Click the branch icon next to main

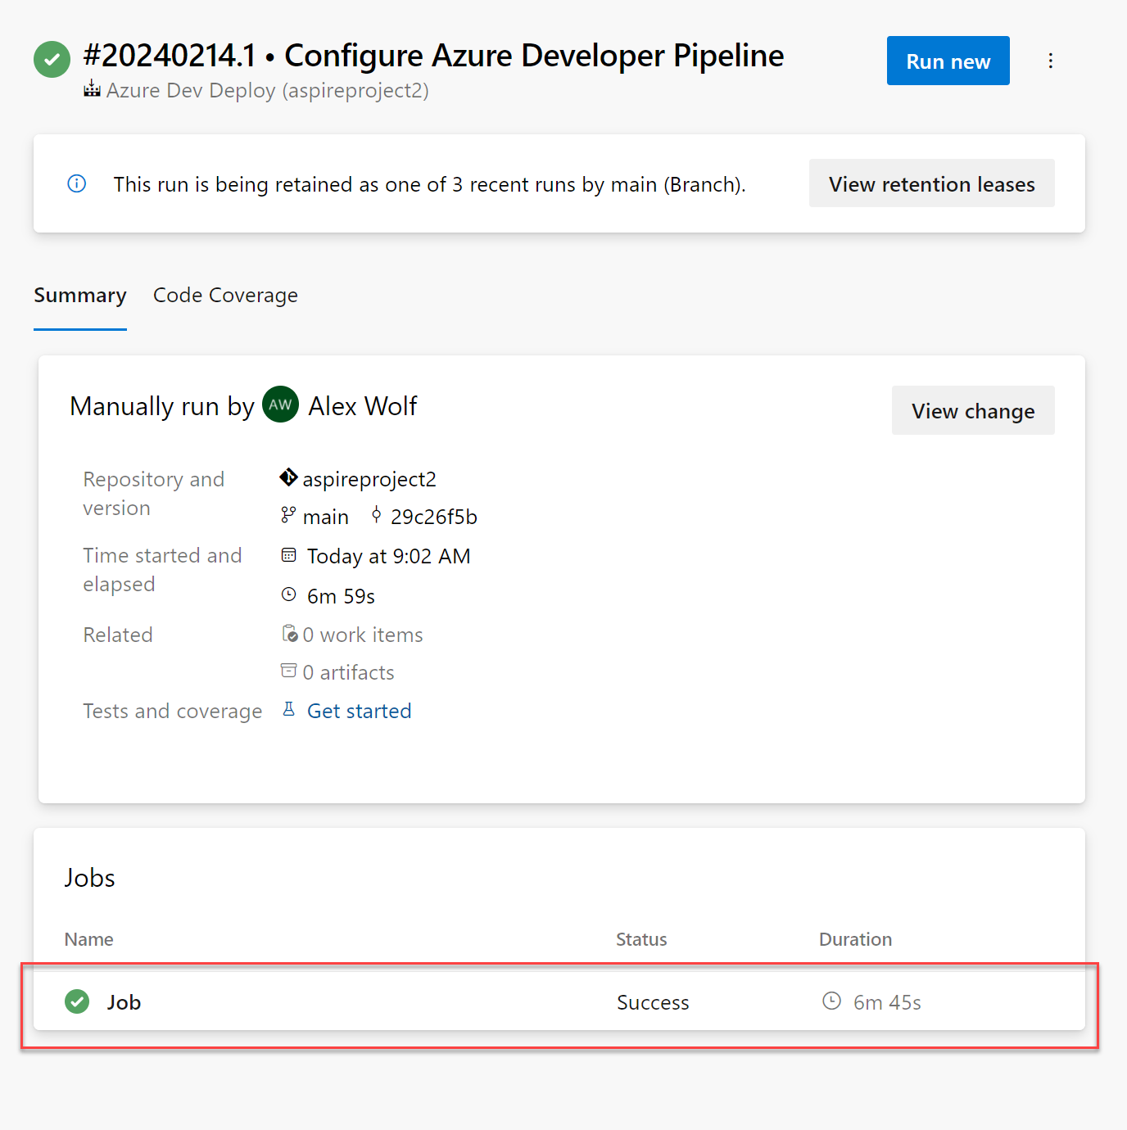[287, 515]
